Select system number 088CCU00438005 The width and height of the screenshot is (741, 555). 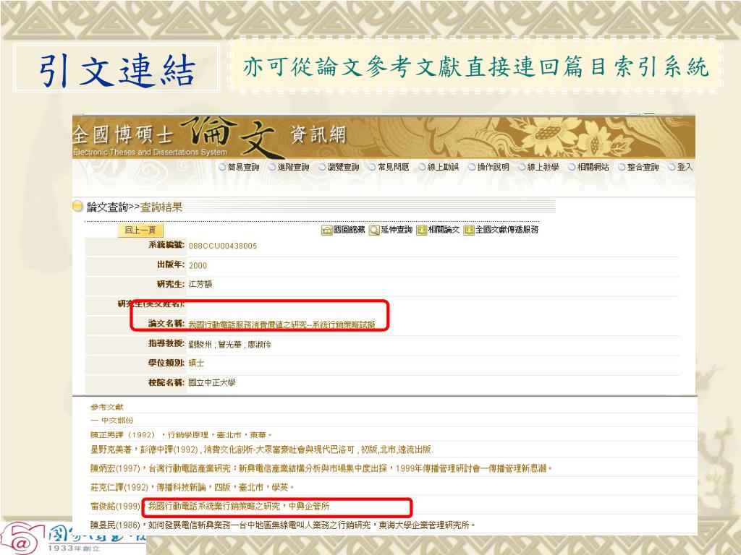pos(223,246)
